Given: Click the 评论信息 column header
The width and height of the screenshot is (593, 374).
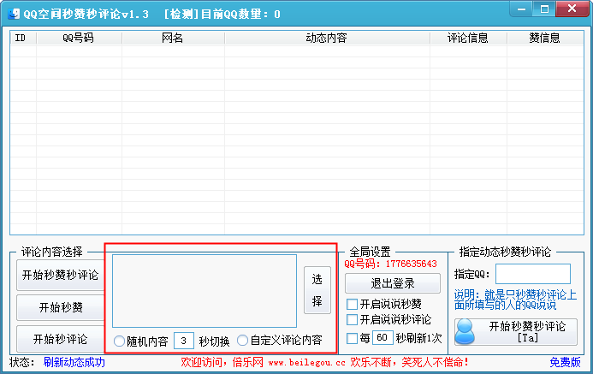Looking at the screenshot, I should [x=468, y=38].
